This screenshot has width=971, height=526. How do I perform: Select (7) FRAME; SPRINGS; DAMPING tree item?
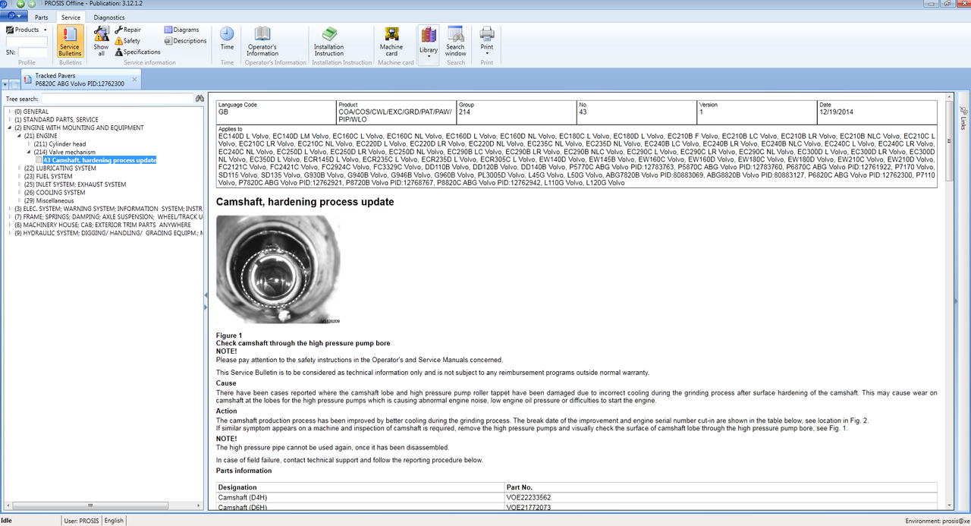pos(108,216)
